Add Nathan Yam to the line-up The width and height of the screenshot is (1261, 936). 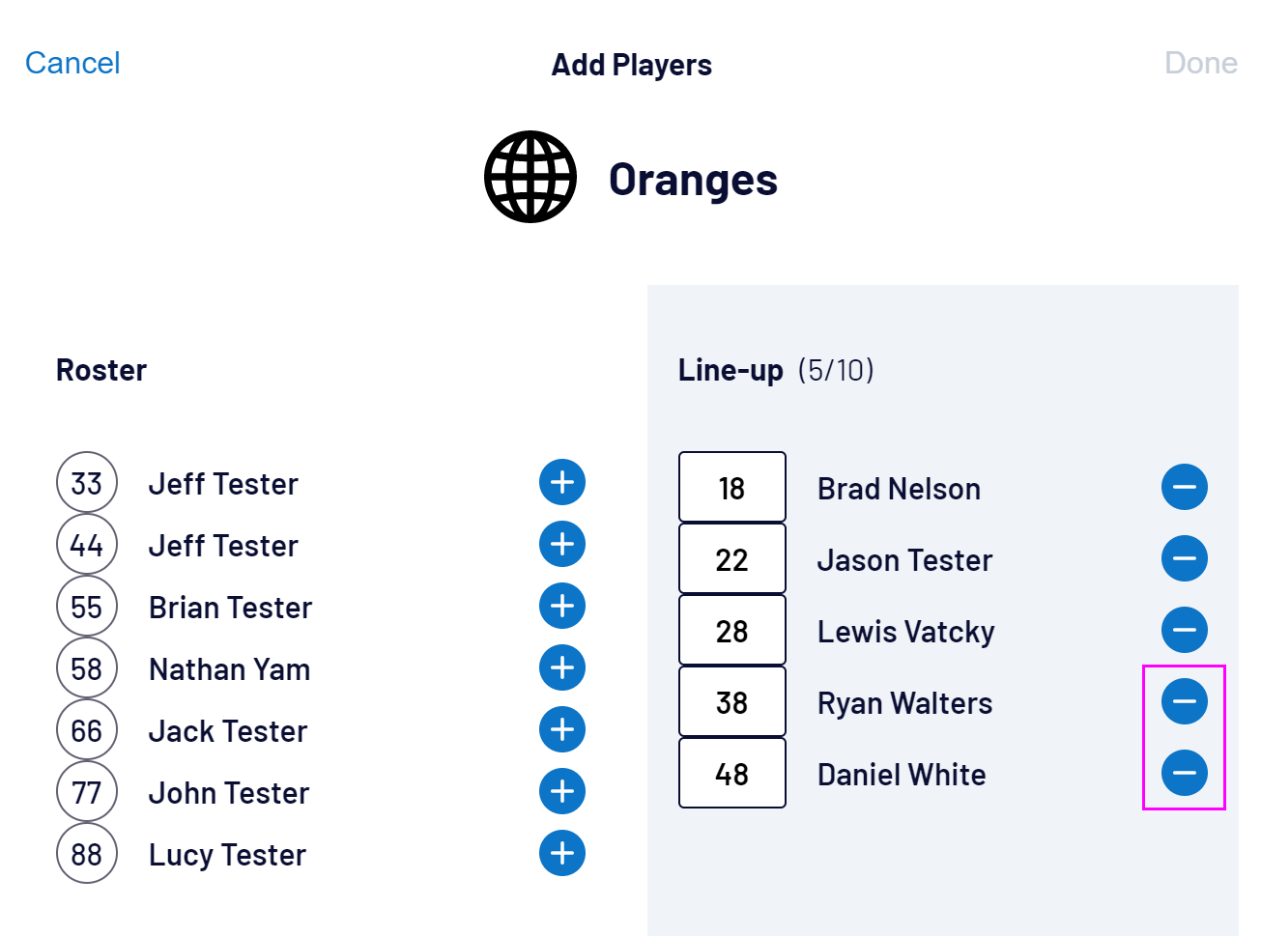562,668
